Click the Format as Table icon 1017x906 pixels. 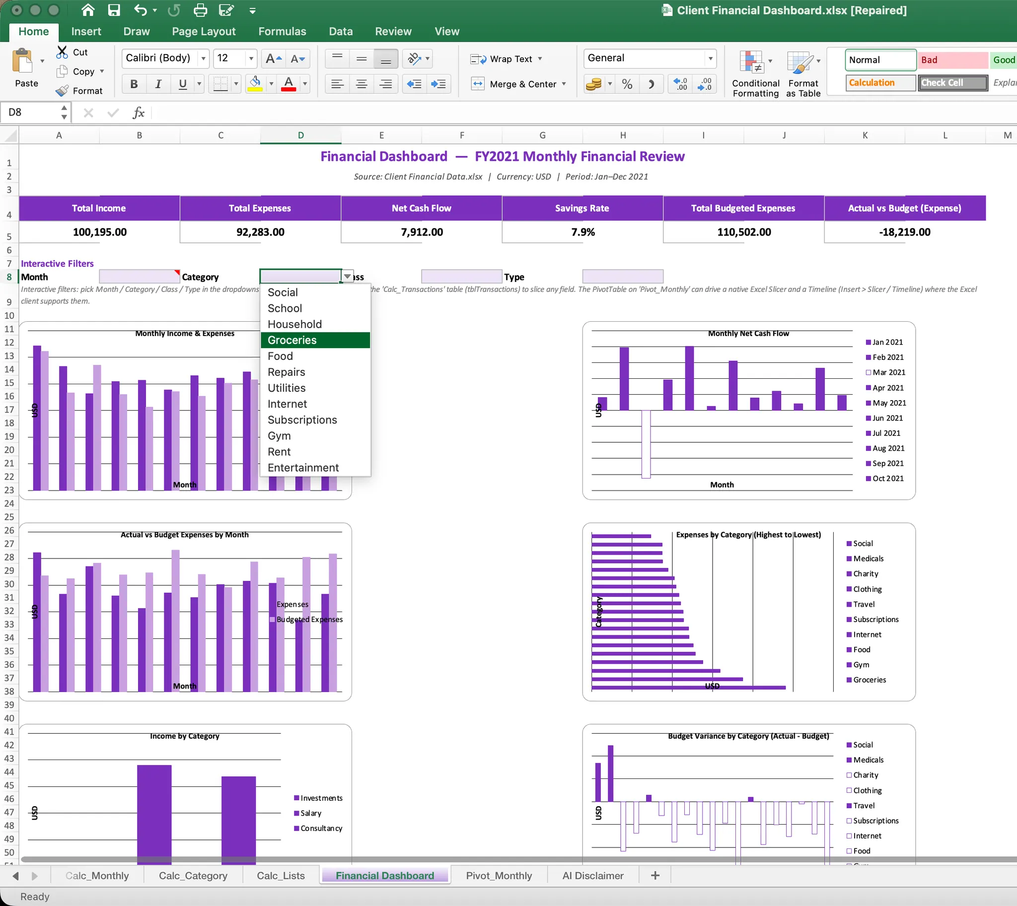(803, 74)
